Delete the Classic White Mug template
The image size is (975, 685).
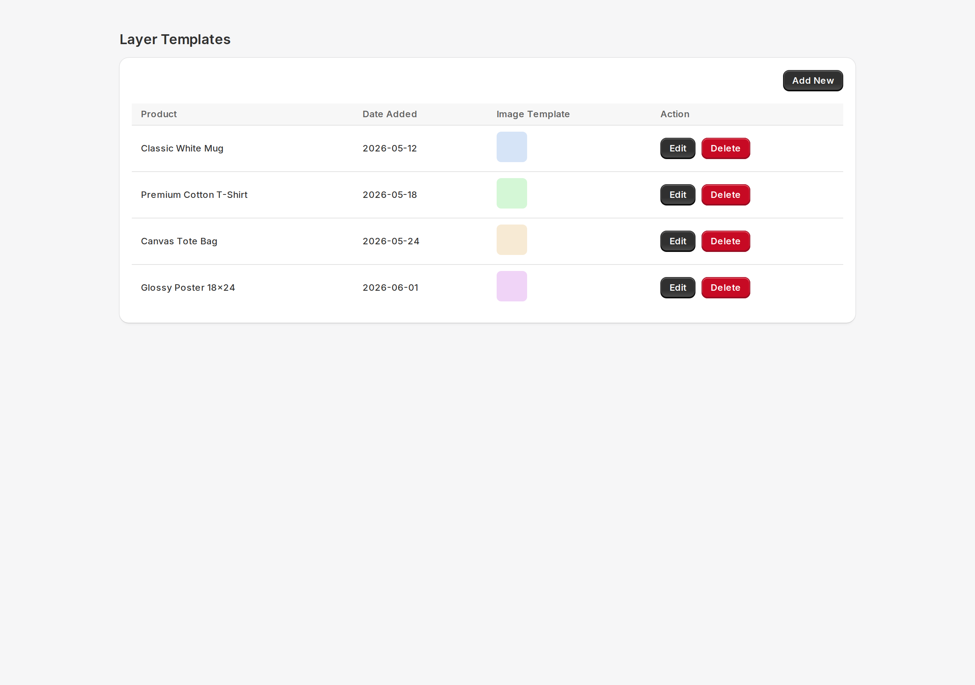coord(725,148)
